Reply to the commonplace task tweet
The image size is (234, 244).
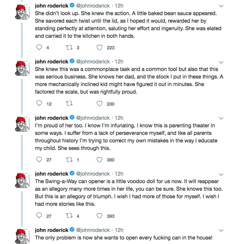point(39,104)
